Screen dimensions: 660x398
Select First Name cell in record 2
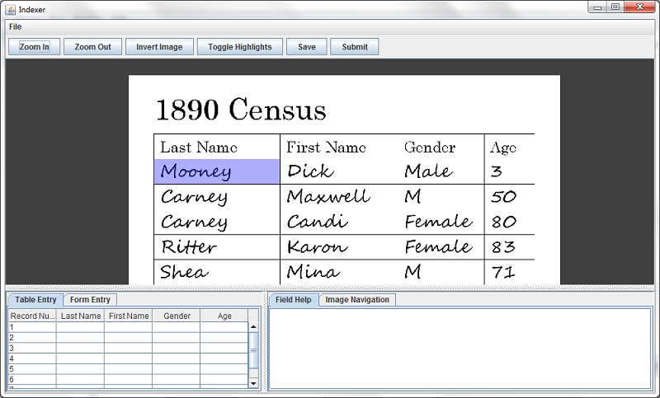[129, 338]
